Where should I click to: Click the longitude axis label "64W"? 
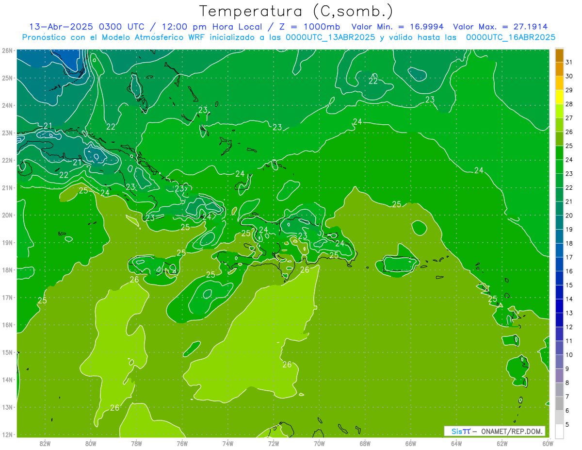[456, 443]
